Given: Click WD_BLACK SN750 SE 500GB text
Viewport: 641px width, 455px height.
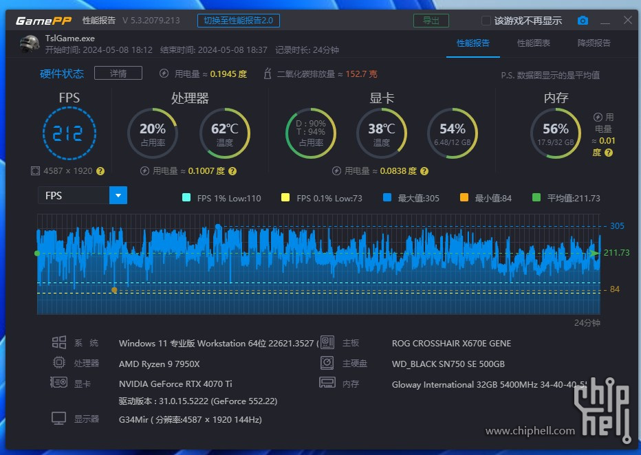Looking at the screenshot, I should point(448,364).
